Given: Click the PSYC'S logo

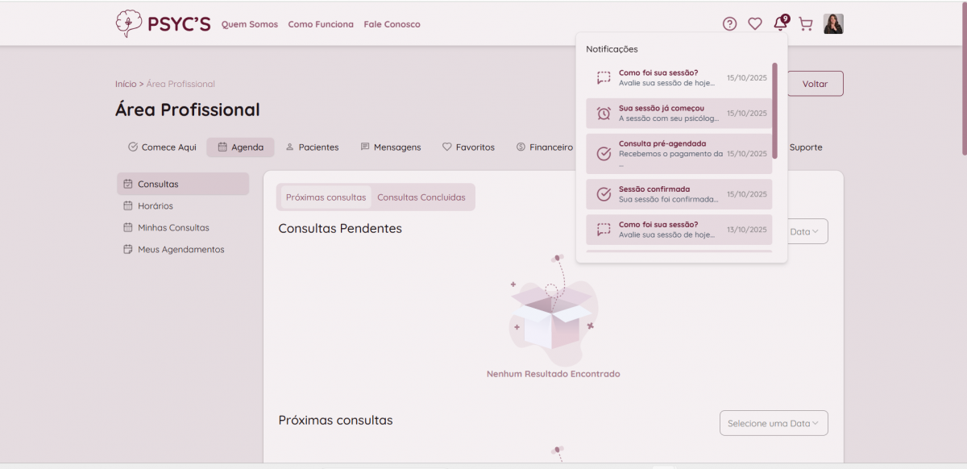Looking at the screenshot, I should [x=163, y=24].
